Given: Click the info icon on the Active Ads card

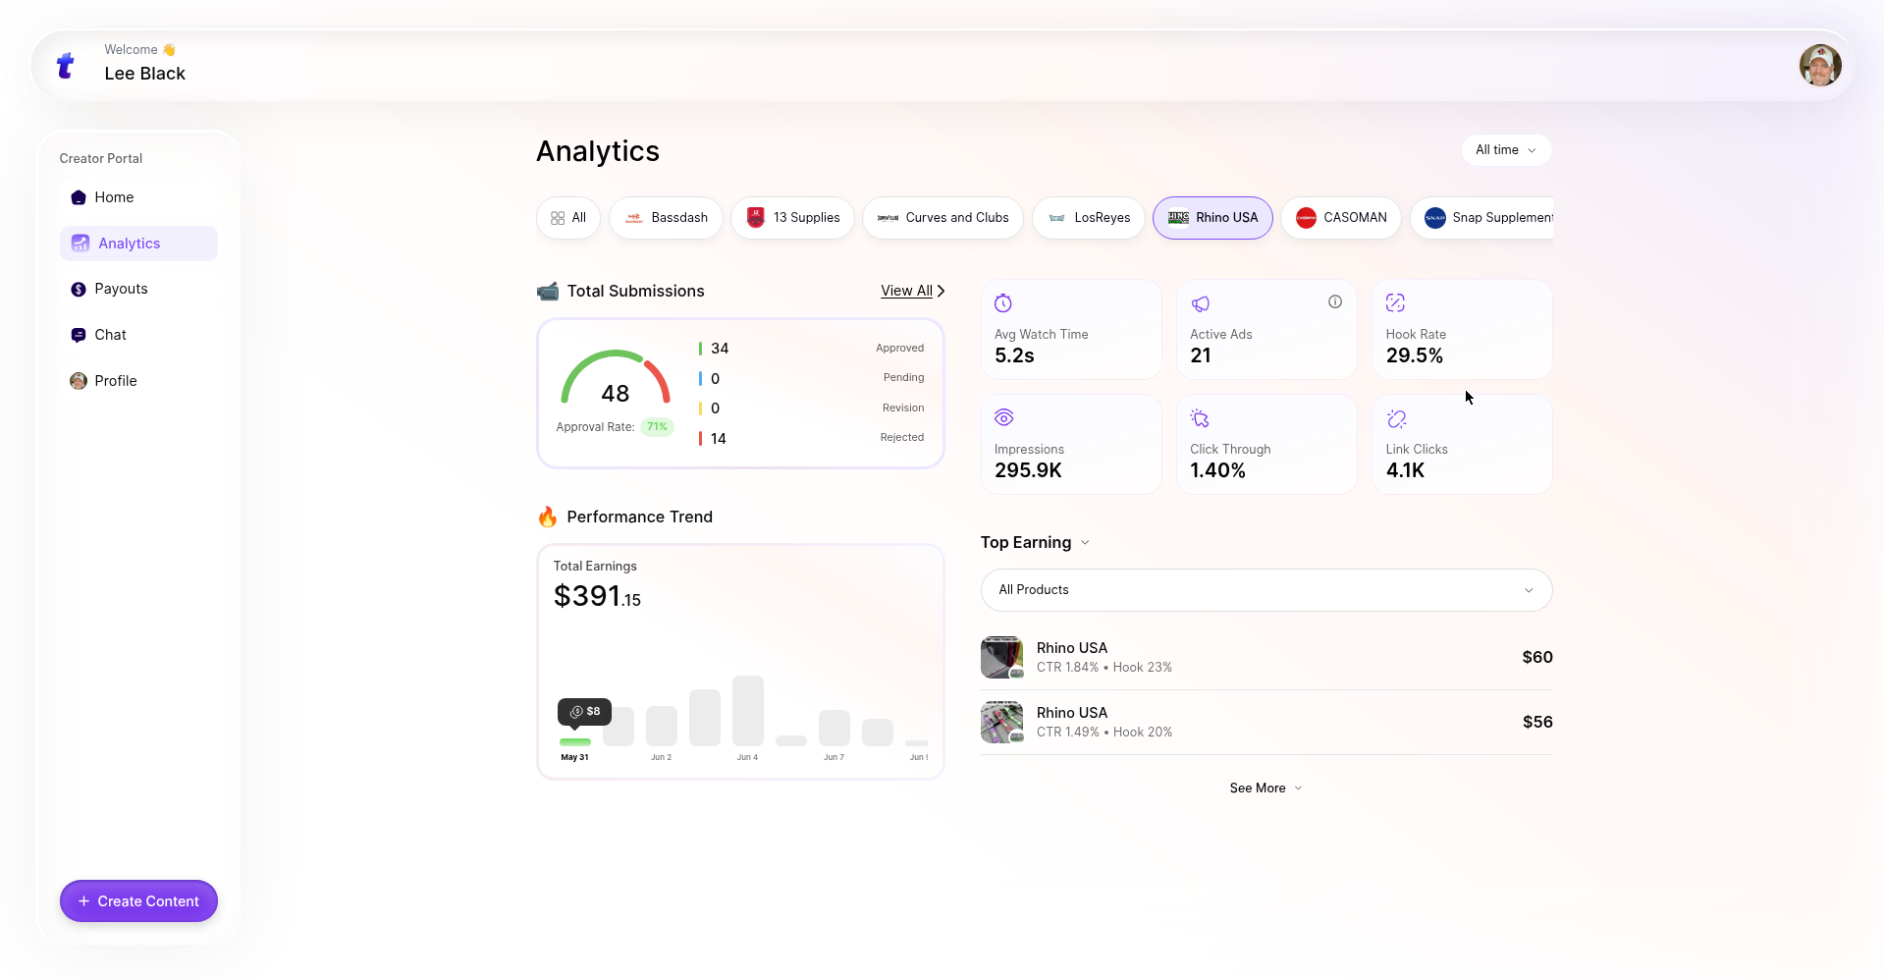Looking at the screenshot, I should [x=1335, y=301].
